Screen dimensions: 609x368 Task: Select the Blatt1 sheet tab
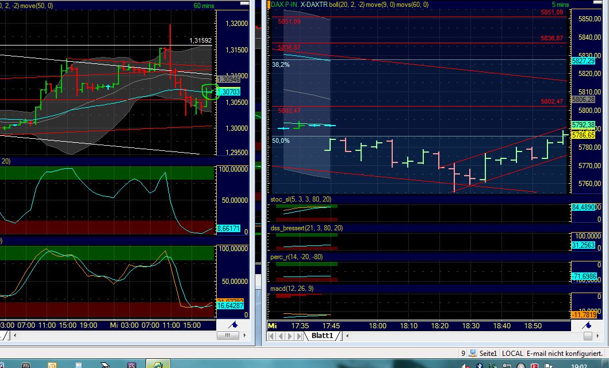[323, 335]
